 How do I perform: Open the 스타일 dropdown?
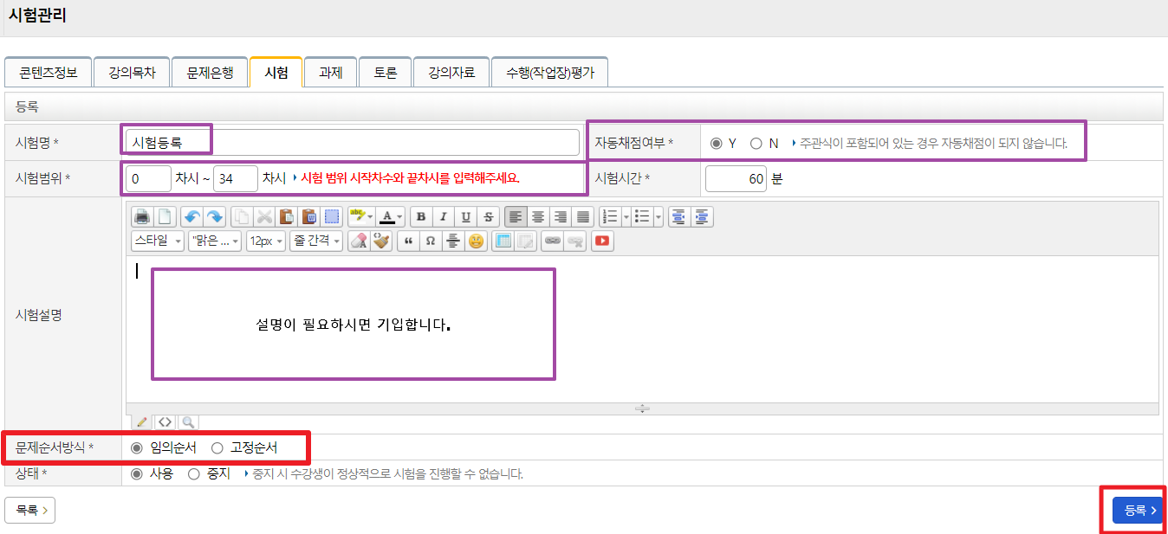pyautogui.click(x=157, y=241)
